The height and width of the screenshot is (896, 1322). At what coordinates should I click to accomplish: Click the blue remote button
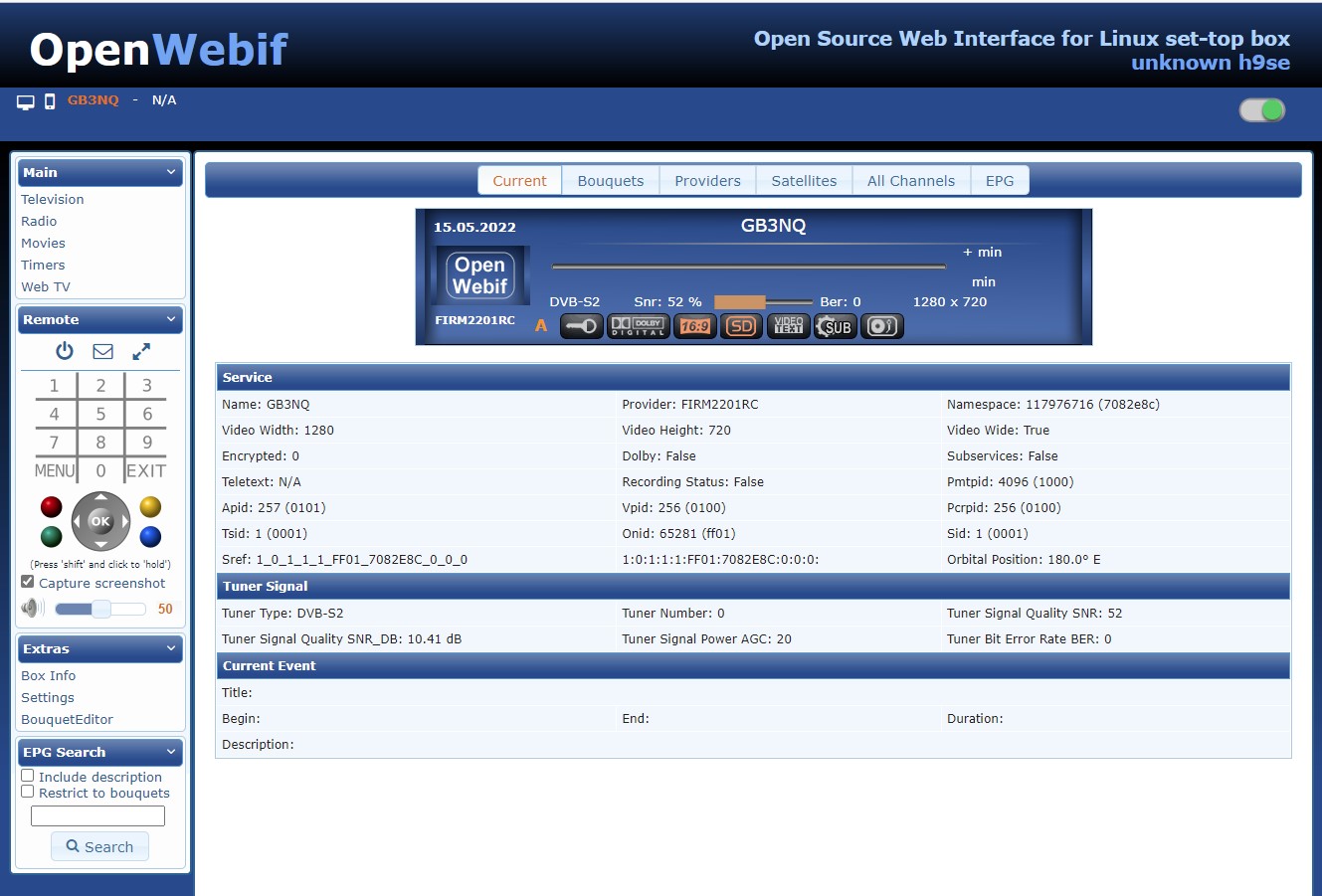(x=150, y=537)
